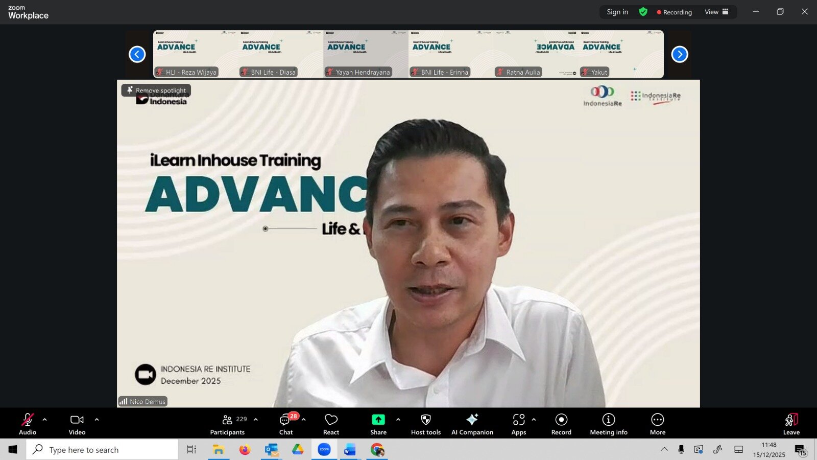Open the React emoji menu
This screenshot has height=460, width=817.
click(331, 424)
